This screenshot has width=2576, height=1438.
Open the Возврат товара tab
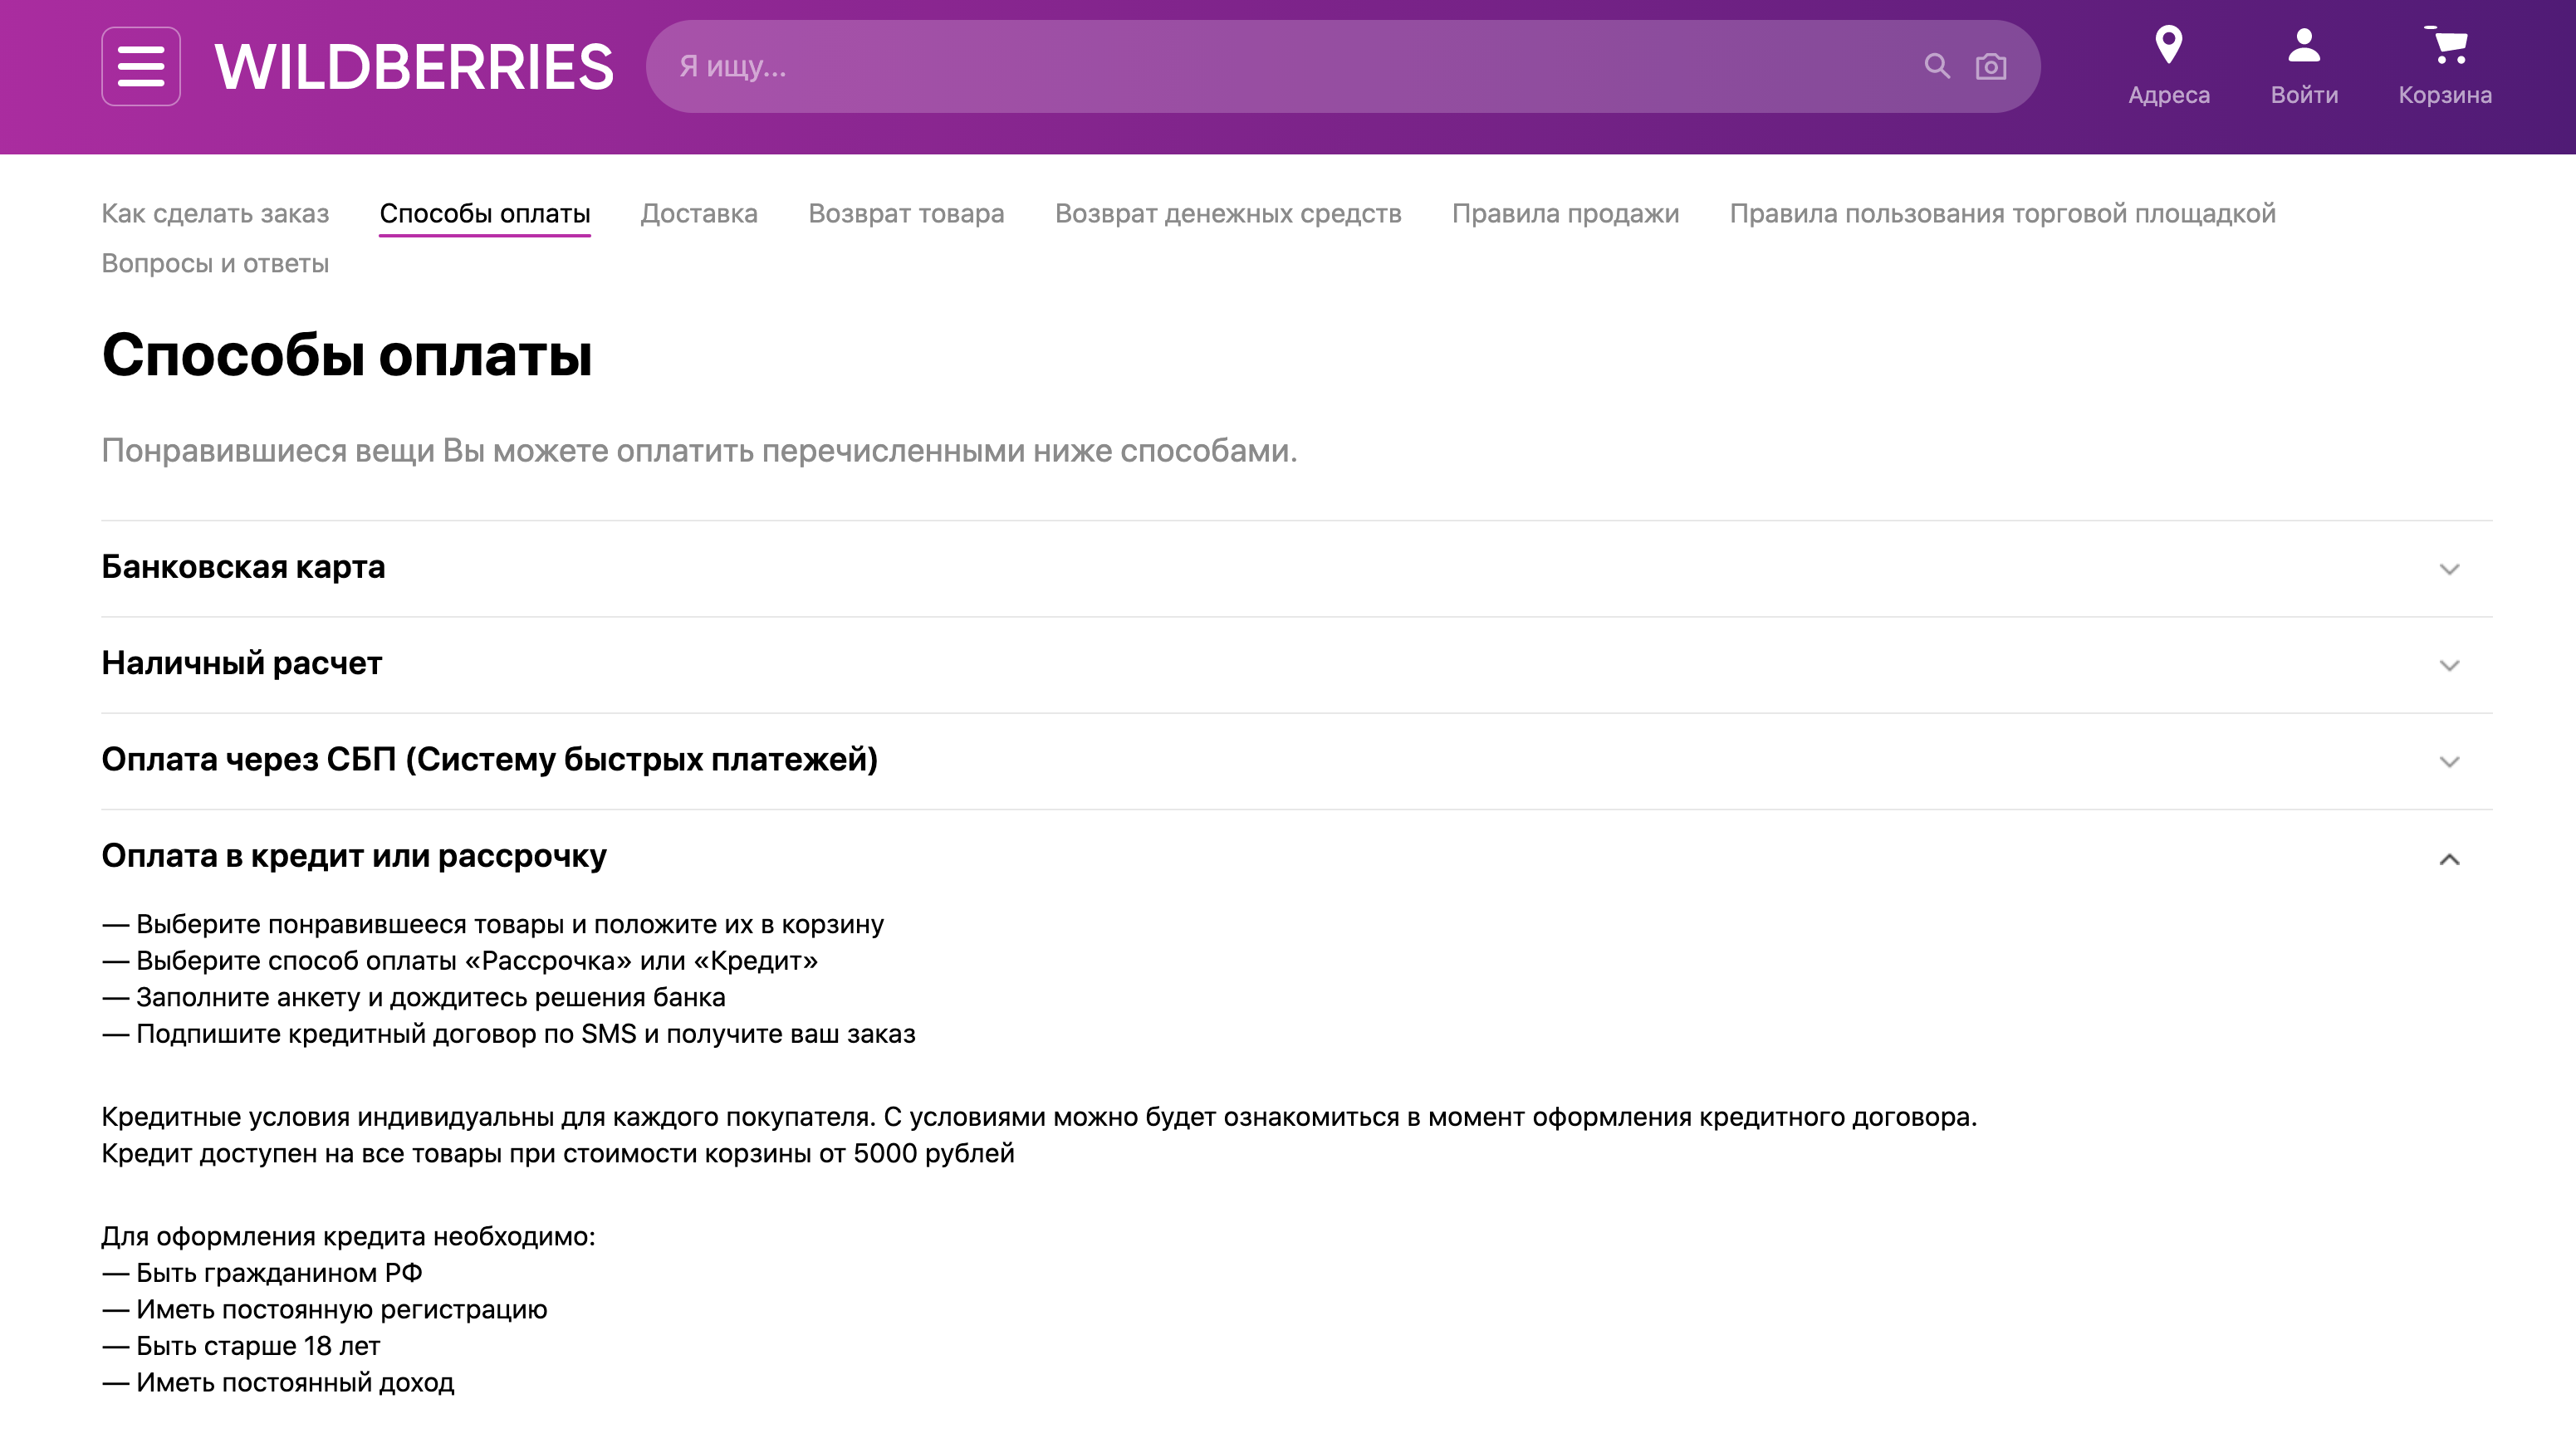(x=905, y=213)
